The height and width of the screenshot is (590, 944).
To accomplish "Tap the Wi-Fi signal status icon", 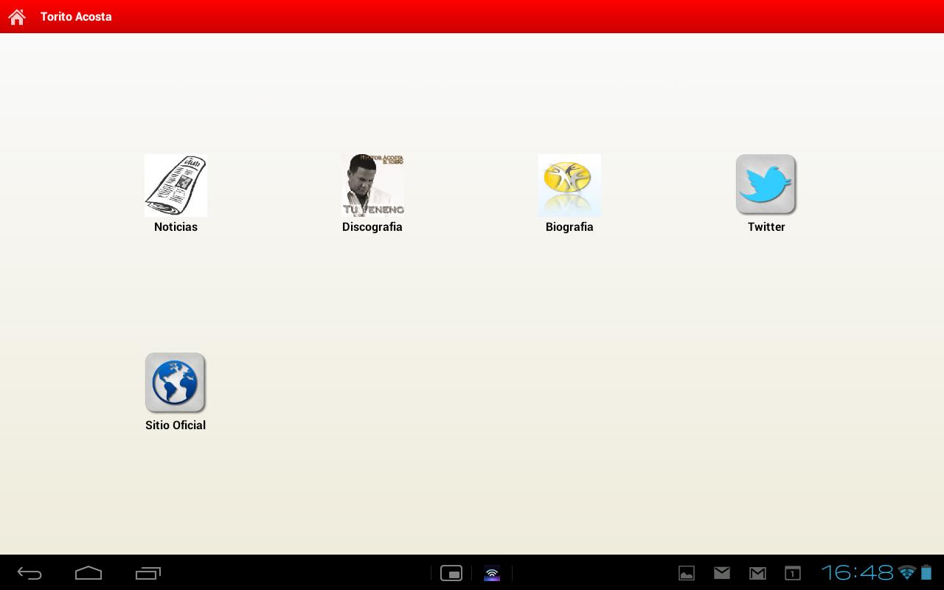I will (908, 572).
